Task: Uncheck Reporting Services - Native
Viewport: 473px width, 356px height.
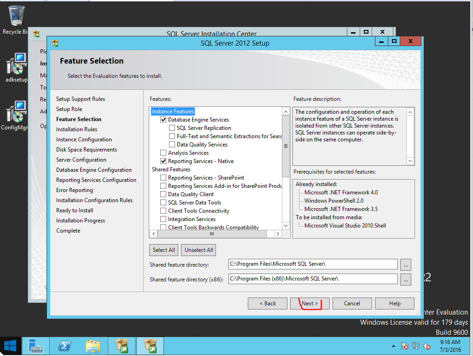Action: (x=163, y=161)
